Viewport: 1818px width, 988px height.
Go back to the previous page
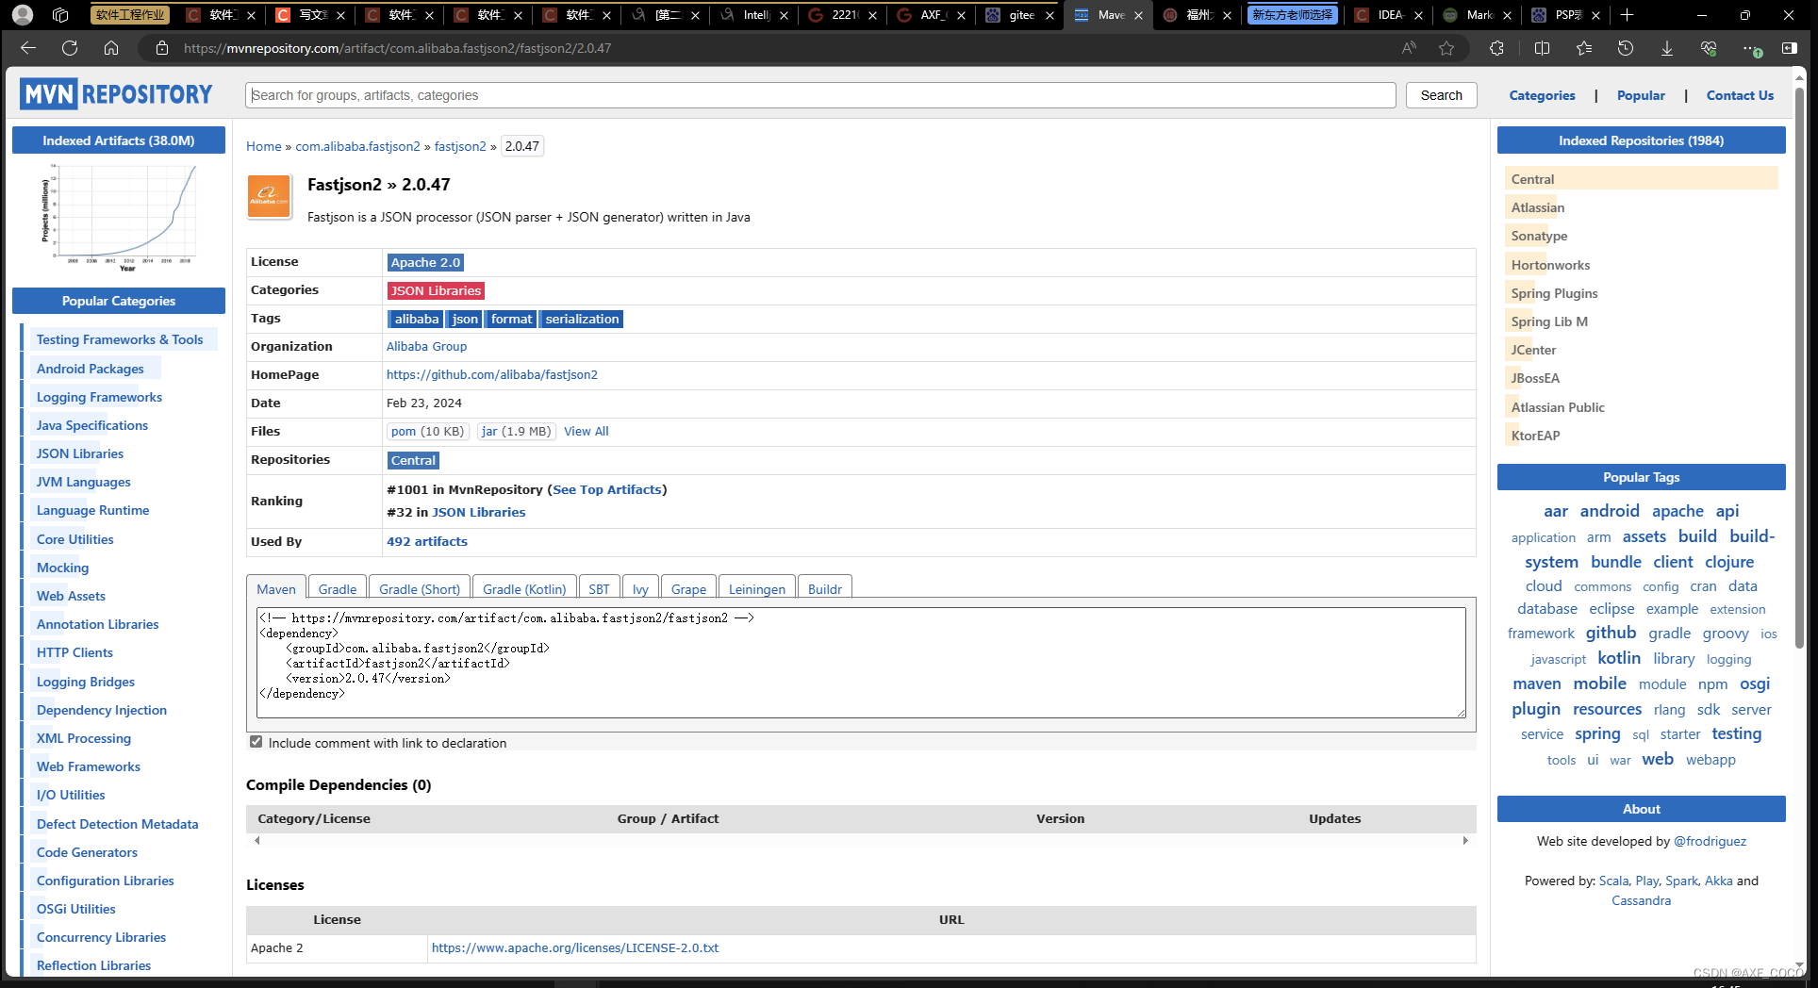point(27,48)
